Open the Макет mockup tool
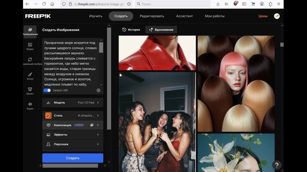The height and width of the screenshot is (172, 307). coord(30,91)
